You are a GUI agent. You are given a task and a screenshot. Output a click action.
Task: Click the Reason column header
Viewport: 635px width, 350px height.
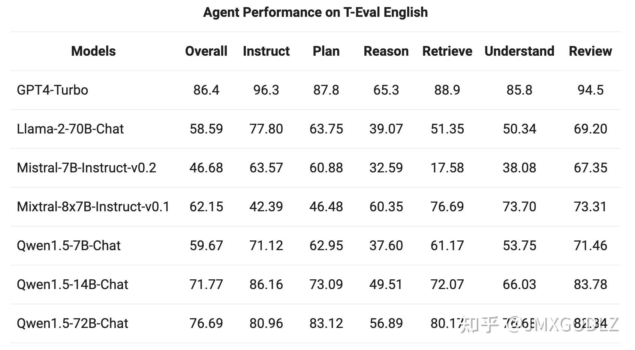(x=386, y=51)
